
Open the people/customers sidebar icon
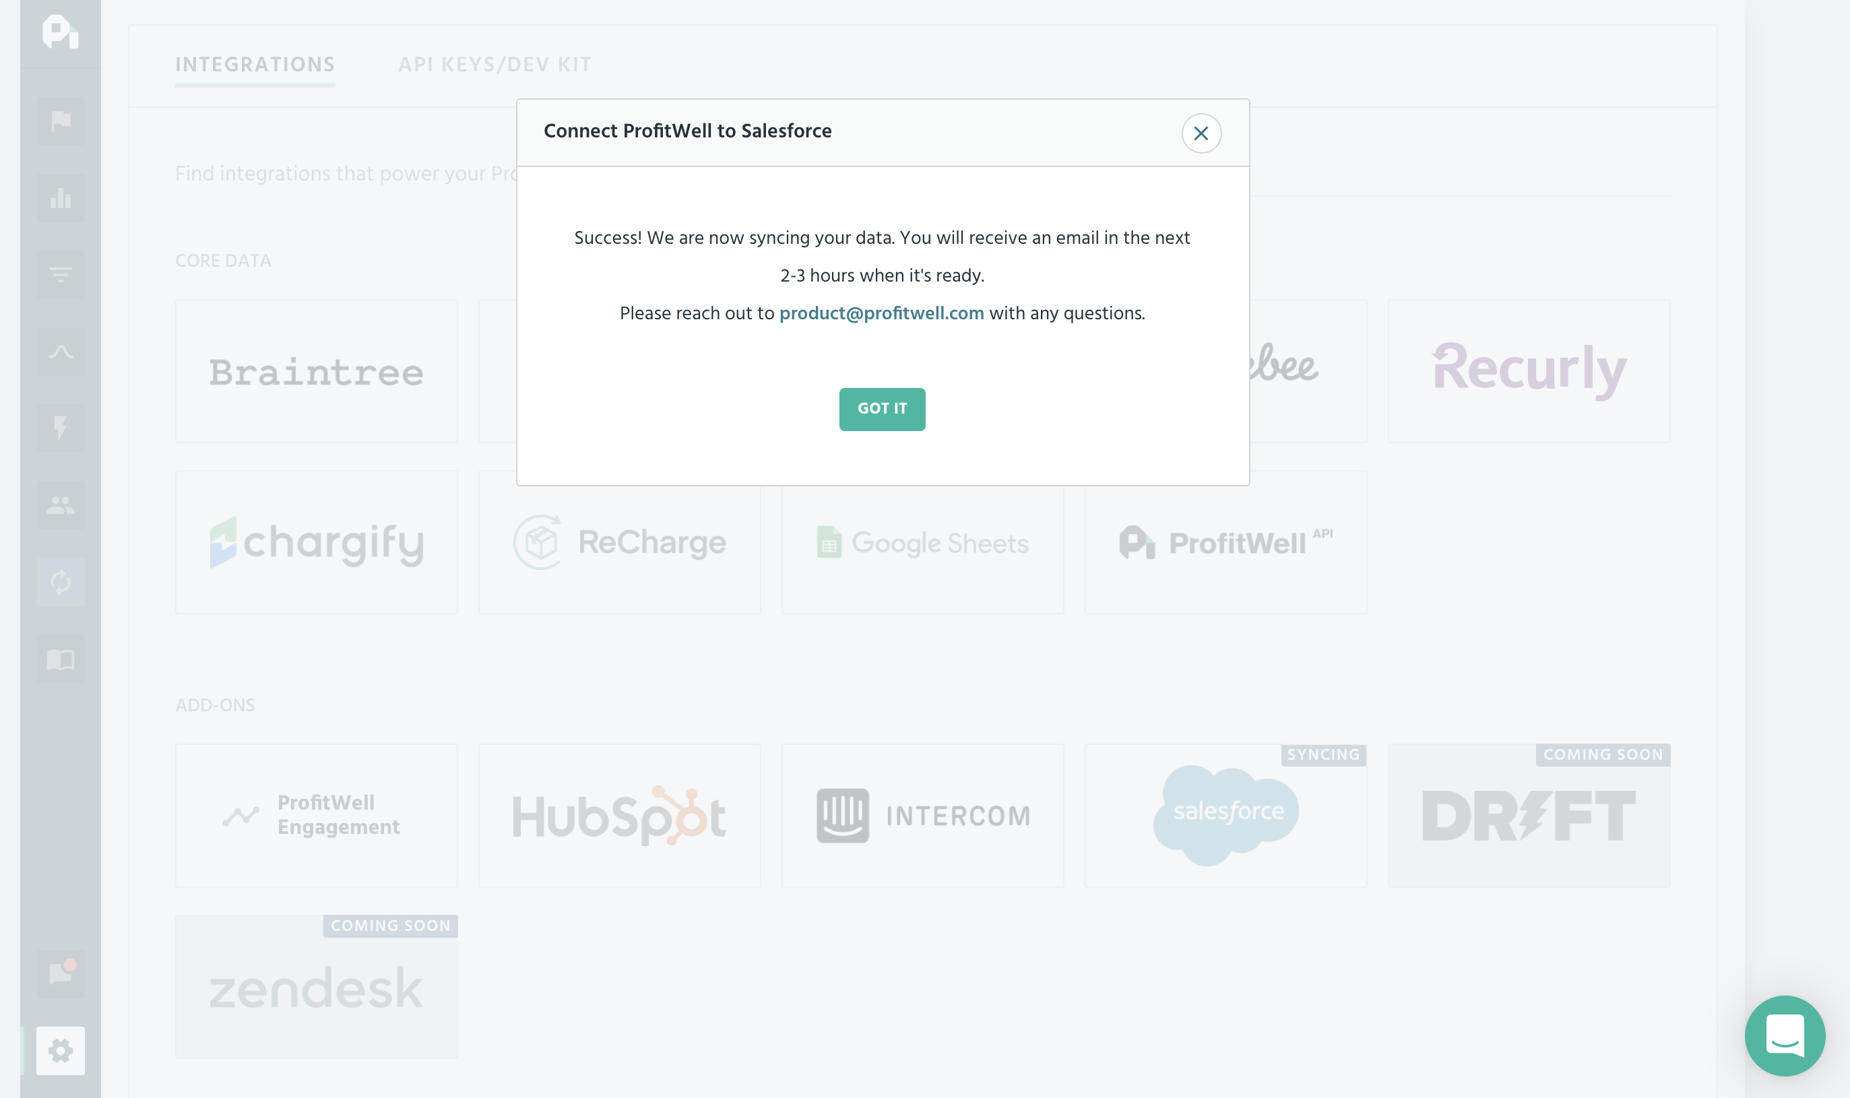coord(61,505)
